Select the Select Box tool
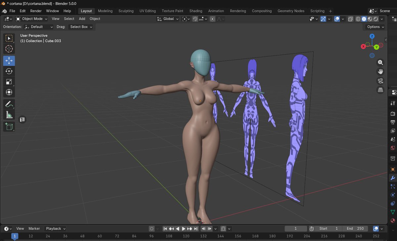The width and height of the screenshot is (397, 241). 9,38
